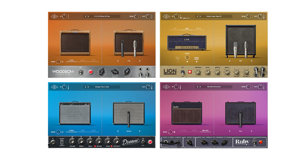Select the Bass channel tab in Lion
The image size is (287, 160).
click(x=187, y=28)
